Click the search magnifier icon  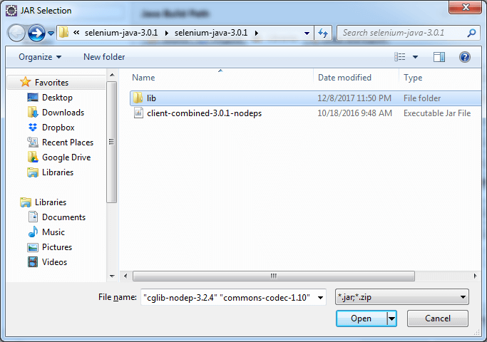(471, 33)
